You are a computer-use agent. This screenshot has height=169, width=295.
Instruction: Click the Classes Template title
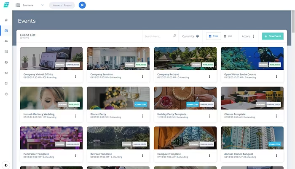pos(235,114)
